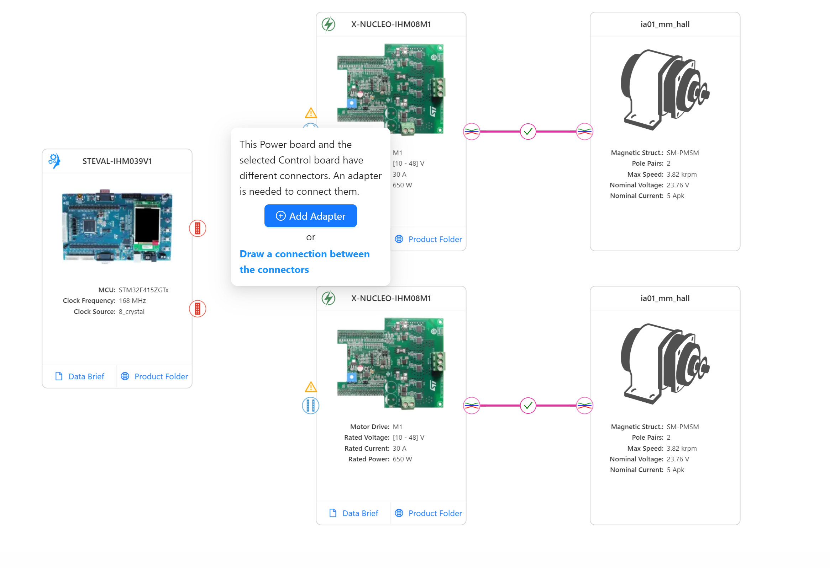Click the orange warning triangle beside top power board
830x568 pixels.
pos(311,113)
